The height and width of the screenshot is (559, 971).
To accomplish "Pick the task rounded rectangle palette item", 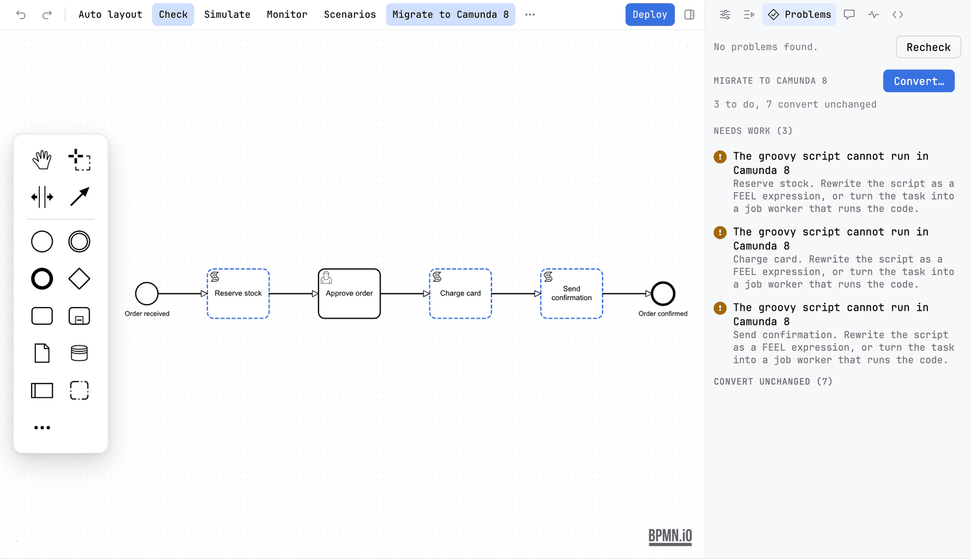I will point(42,316).
